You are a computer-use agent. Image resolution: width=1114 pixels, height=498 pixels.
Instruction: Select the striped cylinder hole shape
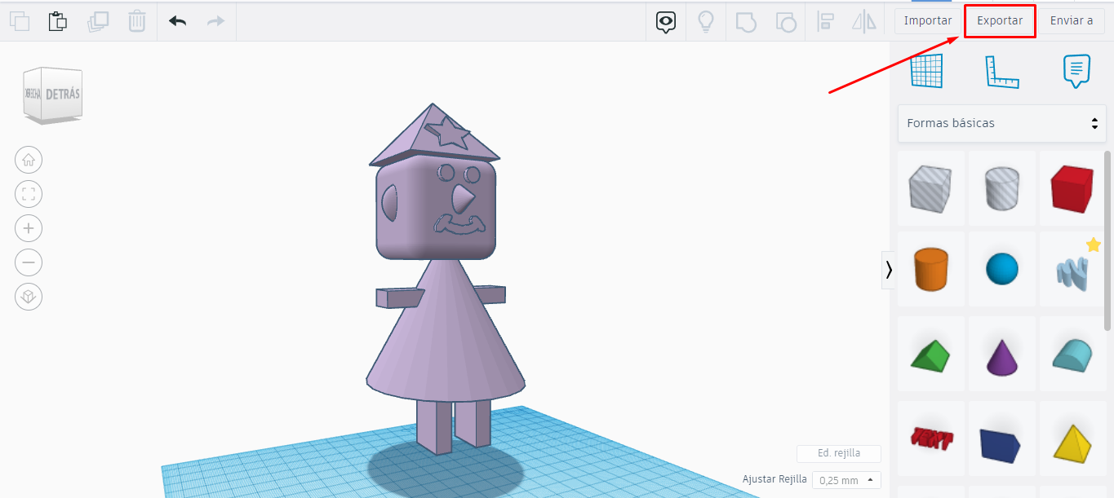click(1001, 188)
